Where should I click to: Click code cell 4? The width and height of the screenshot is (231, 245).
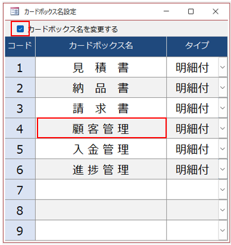pyautogui.click(x=20, y=128)
